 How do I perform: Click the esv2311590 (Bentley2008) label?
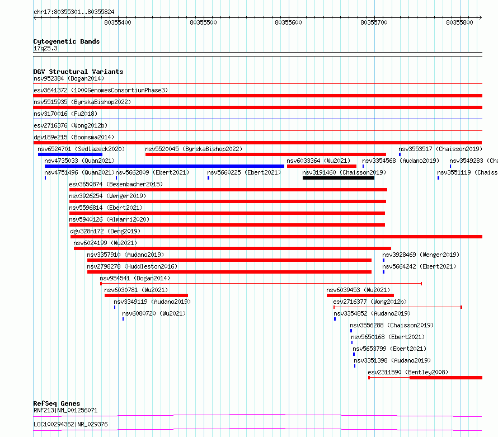pos(408,372)
